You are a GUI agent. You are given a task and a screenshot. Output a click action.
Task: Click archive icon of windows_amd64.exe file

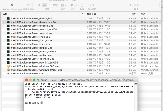pos(8,70)
